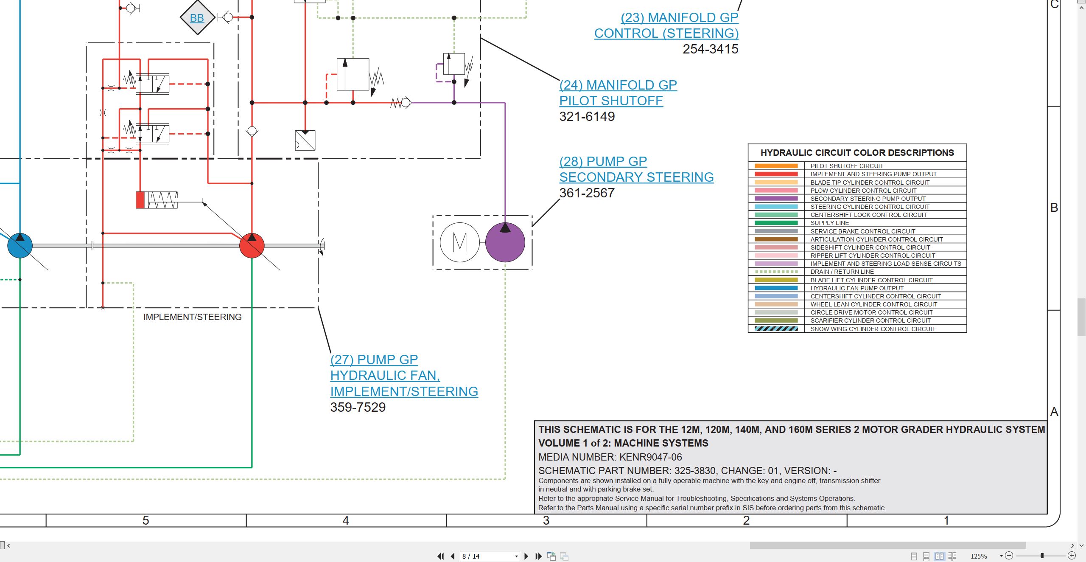The width and height of the screenshot is (1086, 562).
Task: Click the Secondary Steering Pump Output purple swatch
Action: tap(776, 199)
